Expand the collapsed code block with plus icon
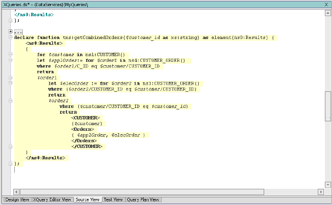Screen dimensions: 332x205 tap(10, 31)
